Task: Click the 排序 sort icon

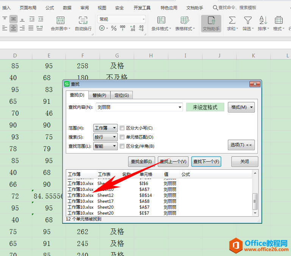Action: [263, 20]
